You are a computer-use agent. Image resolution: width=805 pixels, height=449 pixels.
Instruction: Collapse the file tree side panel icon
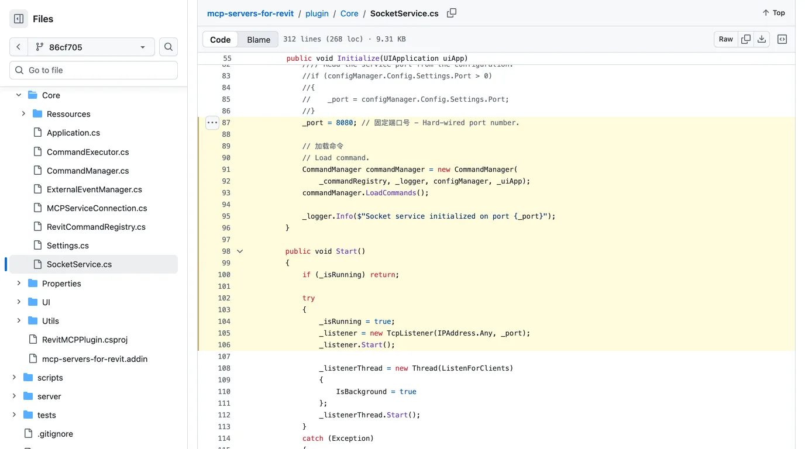19,19
